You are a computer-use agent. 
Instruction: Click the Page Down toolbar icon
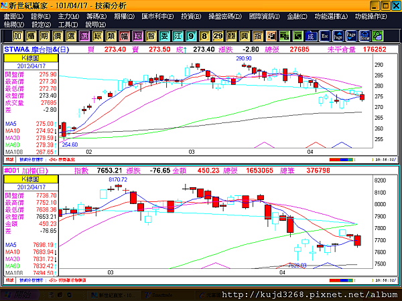click(x=351, y=36)
